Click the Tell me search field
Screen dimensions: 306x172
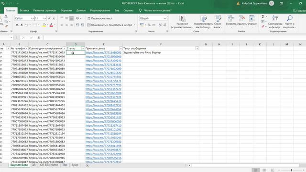tap(158, 11)
